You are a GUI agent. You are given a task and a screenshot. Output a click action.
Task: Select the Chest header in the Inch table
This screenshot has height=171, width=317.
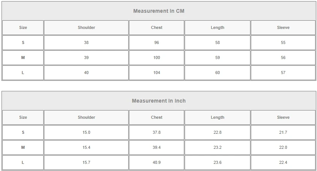point(157,118)
